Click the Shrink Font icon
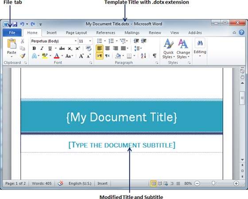 point(89,56)
